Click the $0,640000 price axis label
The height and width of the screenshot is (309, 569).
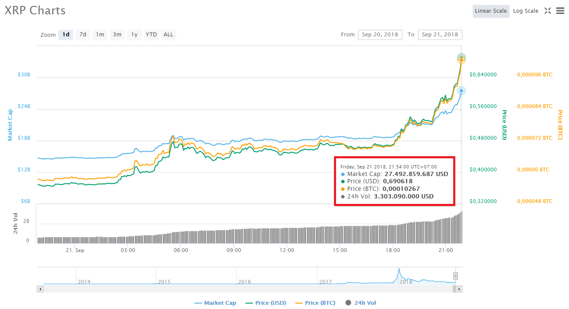point(483,75)
